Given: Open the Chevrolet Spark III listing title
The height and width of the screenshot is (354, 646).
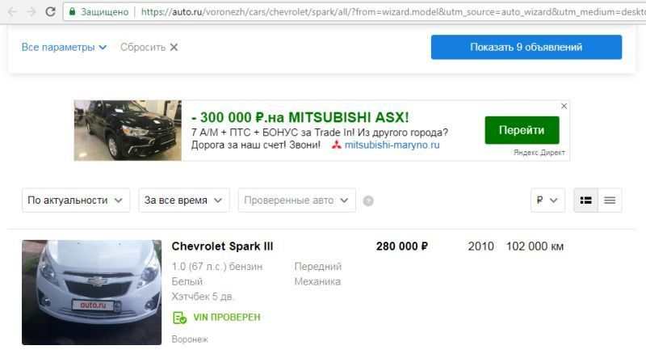Looking at the screenshot, I should pyautogui.click(x=223, y=247).
